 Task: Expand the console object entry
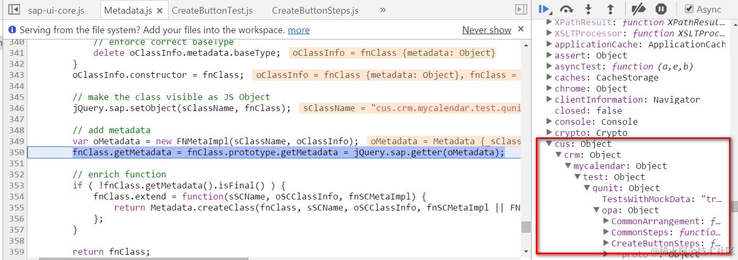(x=549, y=122)
